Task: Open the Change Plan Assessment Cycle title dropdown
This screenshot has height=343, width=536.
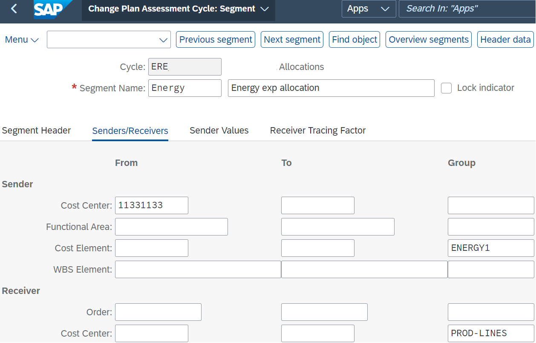Action: [x=179, y=9]
